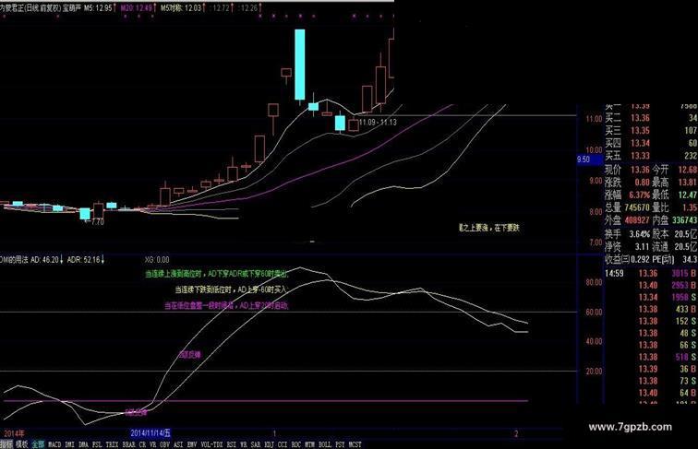The image size is (698, 449).
Task: Select the tall cyan candlestick on chart
Action: tap(300, 65)
